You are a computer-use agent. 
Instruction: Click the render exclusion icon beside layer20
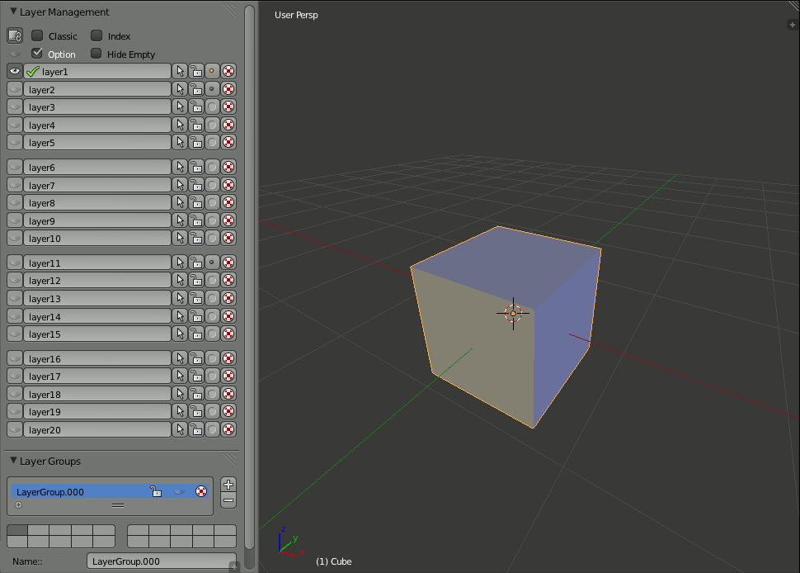pyautogui.click(x=228, y=429)
